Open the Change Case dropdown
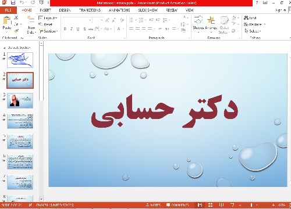The image size is (291, 209). click(x=108, y=29)
